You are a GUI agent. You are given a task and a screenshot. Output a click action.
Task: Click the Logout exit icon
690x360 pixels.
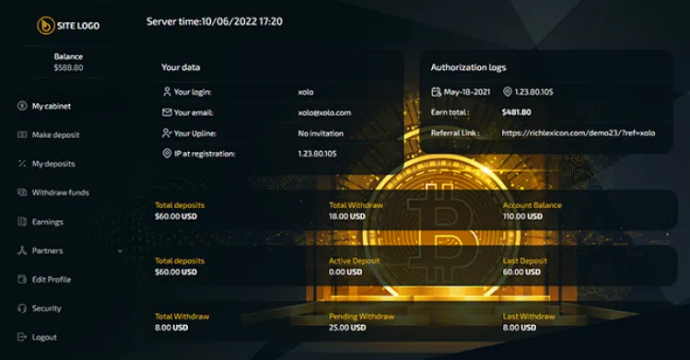[22, 337]
